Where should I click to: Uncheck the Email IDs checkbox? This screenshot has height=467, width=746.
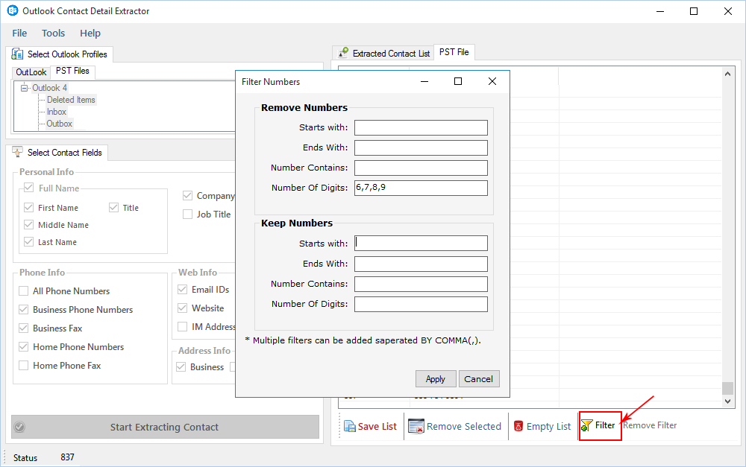pyautogui.click(x=182, y=289)
